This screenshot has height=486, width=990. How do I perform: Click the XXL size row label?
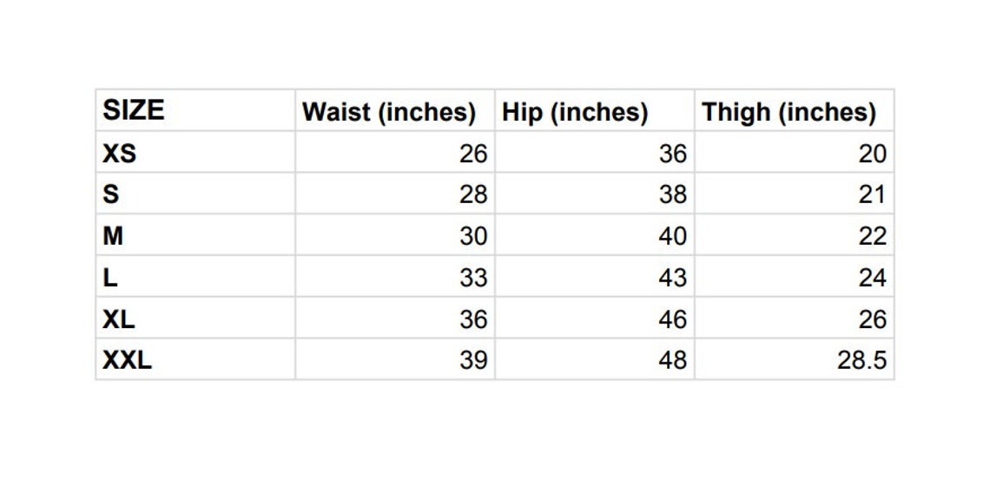[x=127, y=360]
